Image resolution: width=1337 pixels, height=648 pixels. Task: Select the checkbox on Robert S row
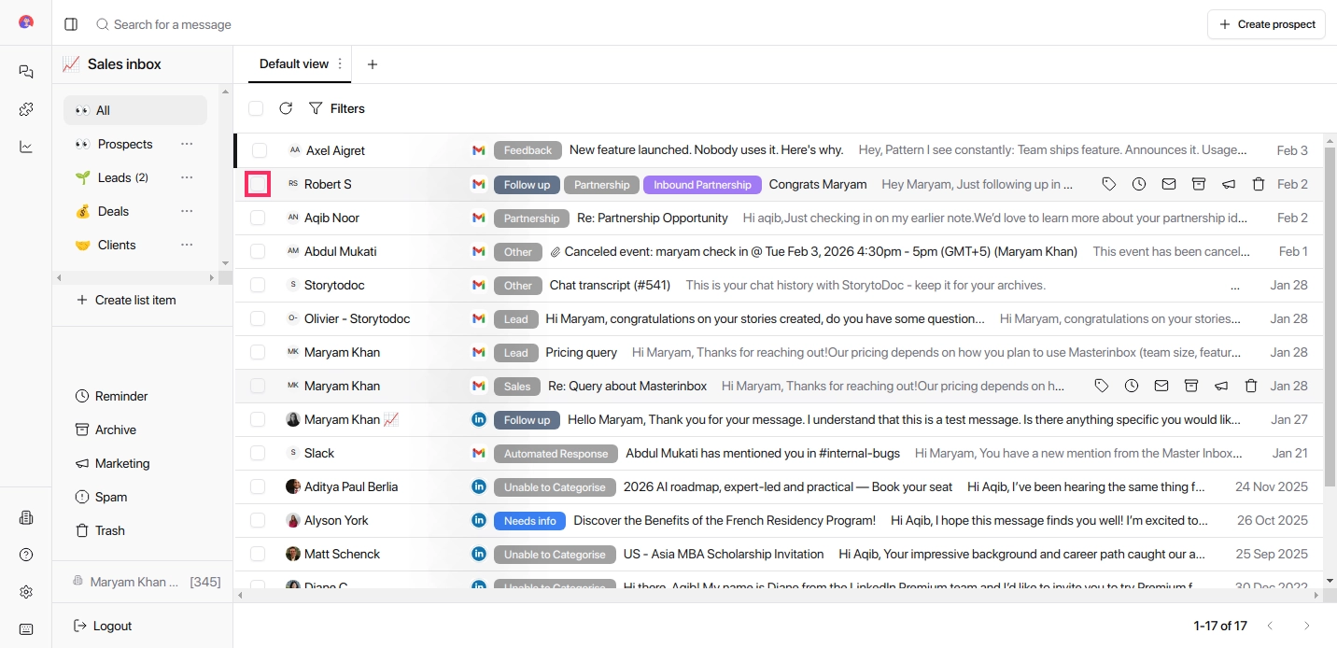258,184
